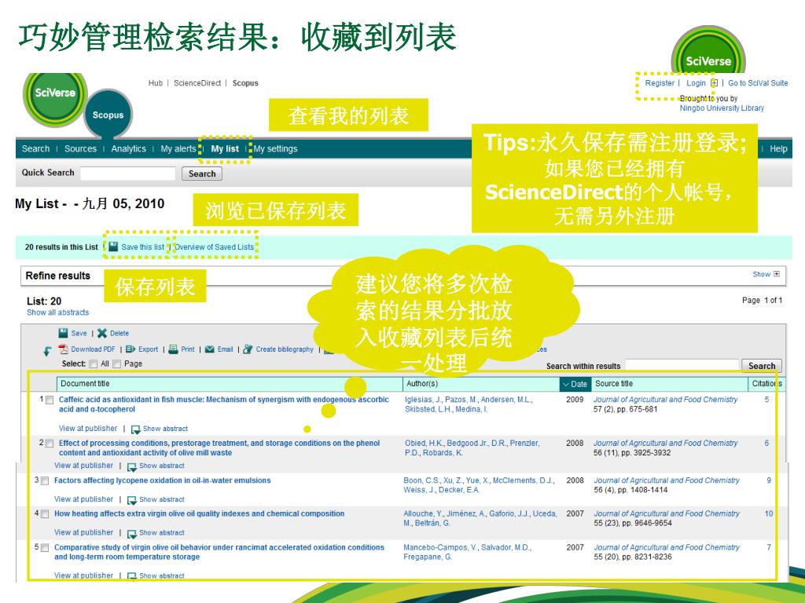
Task: Click Show abstract icon for Caffeic acid article
Action: (135, 429)
